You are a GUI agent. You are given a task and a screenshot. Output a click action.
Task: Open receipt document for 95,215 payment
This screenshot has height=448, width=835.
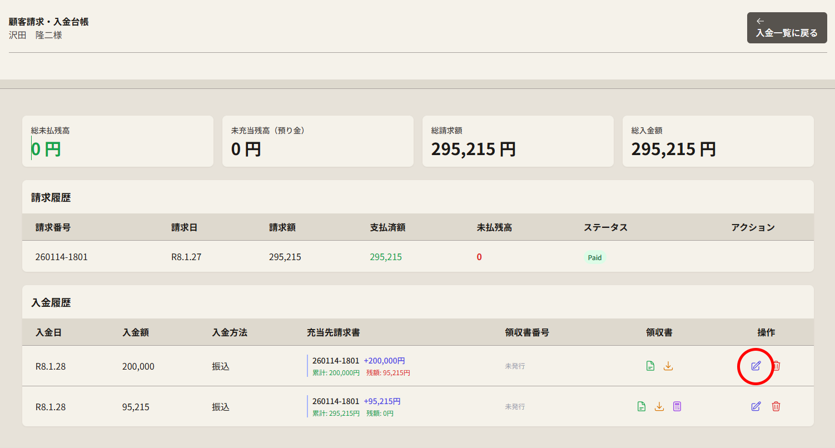point(642,406)
